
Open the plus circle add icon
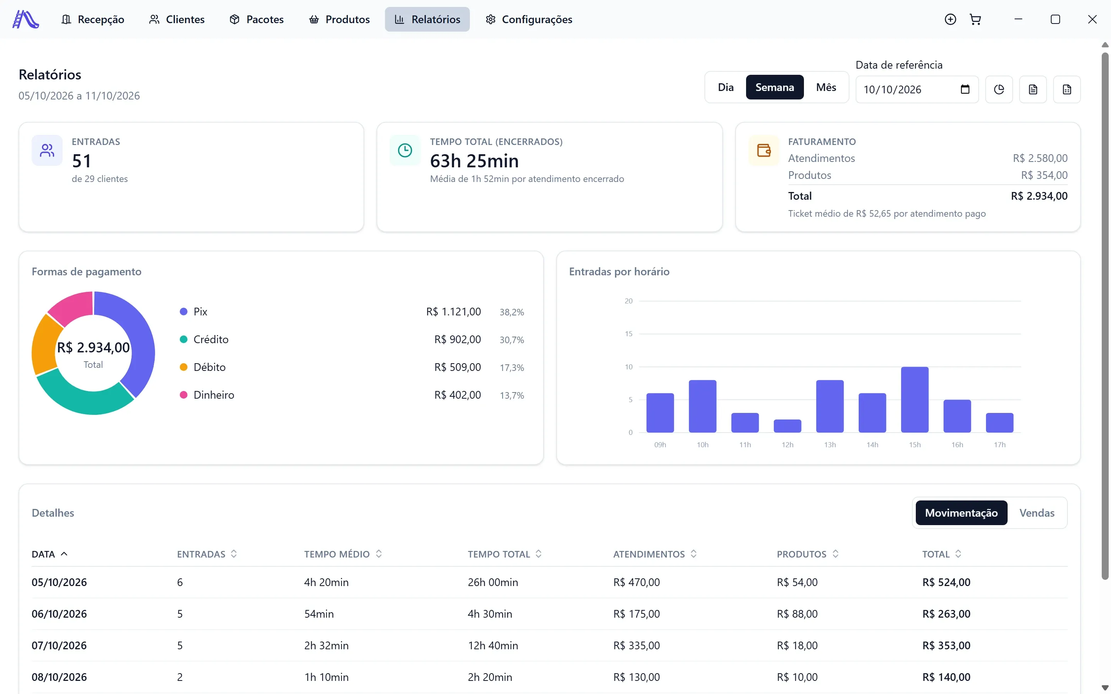click(x=950, y=19)
